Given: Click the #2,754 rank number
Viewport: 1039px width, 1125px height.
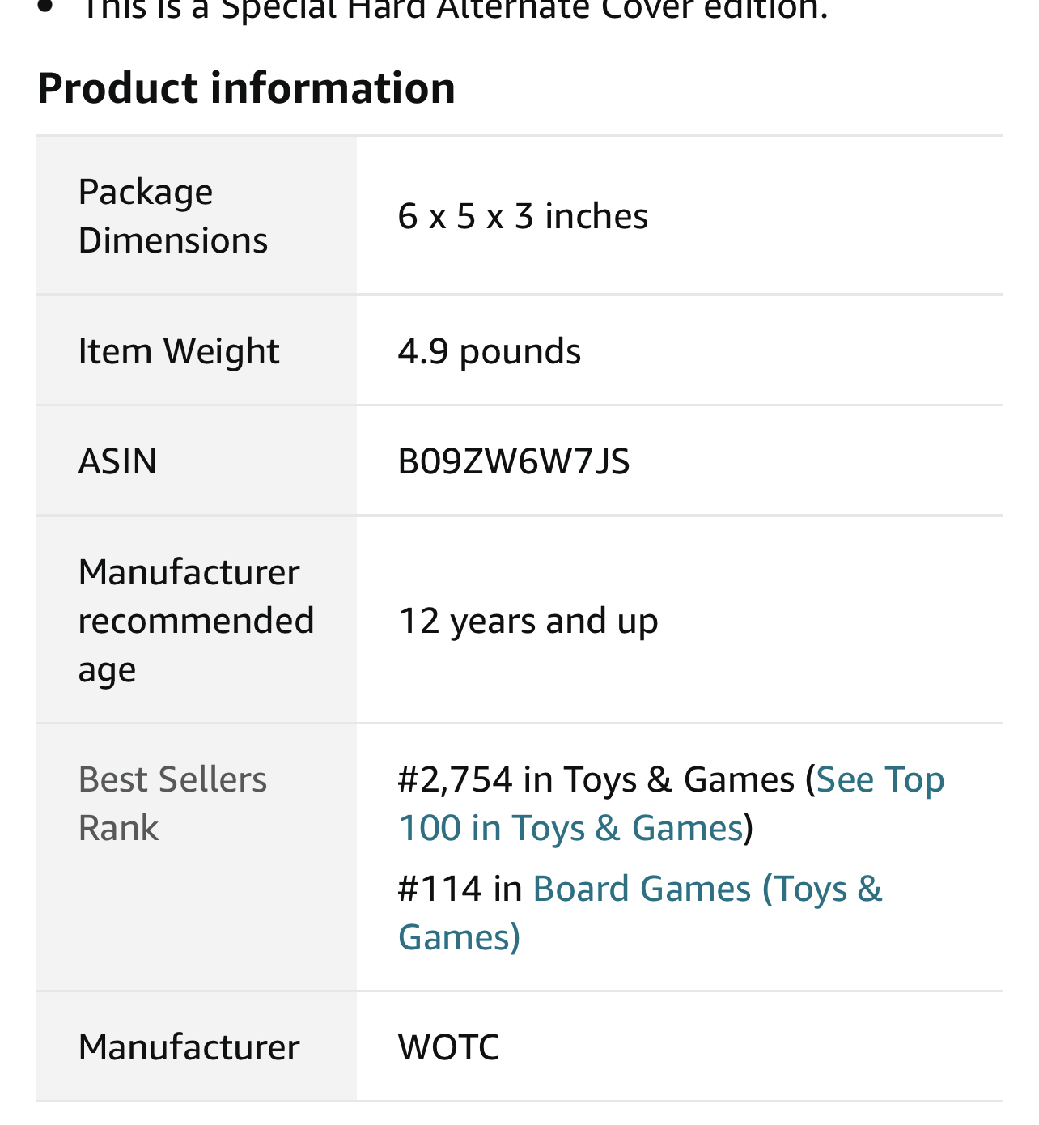Looking at the screenshot, I should point(455,780).
